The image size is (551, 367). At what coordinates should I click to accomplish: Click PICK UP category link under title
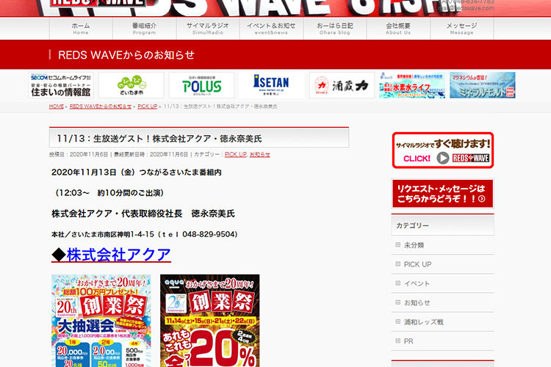tap(235, 154)
